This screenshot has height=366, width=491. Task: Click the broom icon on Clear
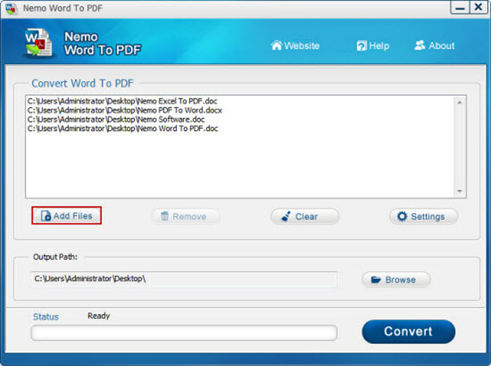(x=285, y=216)
